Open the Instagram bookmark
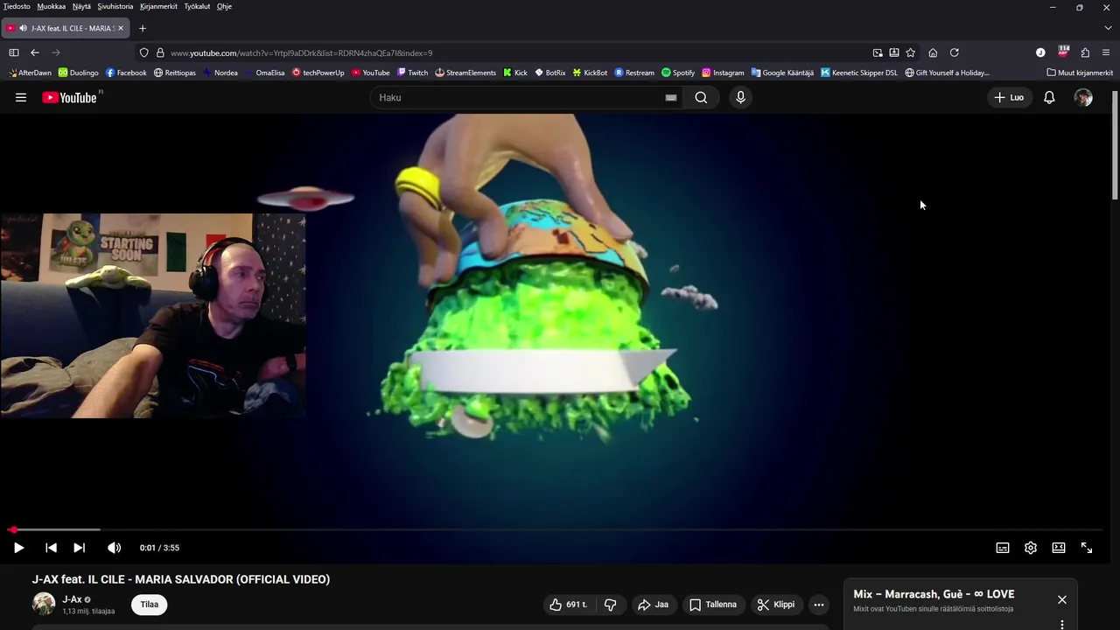 pos(723,73)
